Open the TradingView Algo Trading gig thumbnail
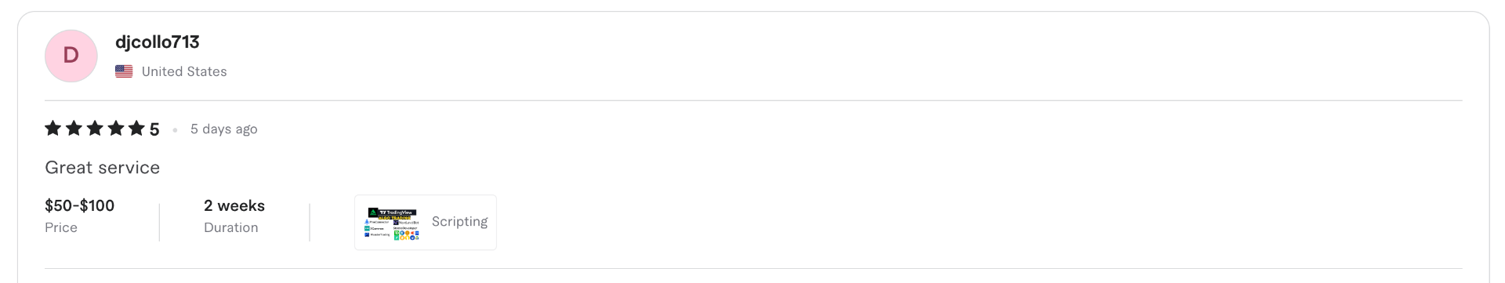Screen dimensions: 1505x283 point(393,223)
